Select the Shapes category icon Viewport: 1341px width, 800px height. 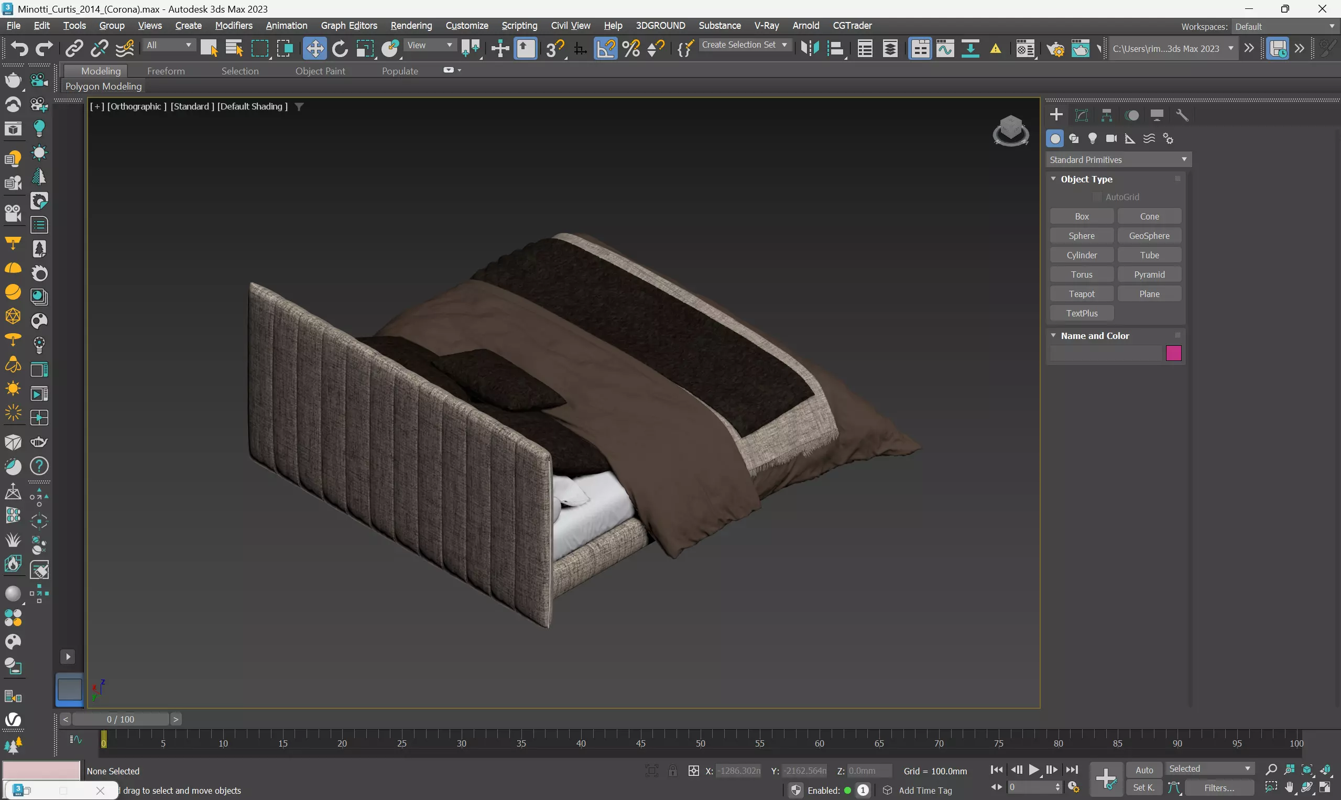[x=1074, y=138]
